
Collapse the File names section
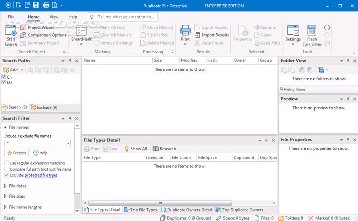click(5, 127)
